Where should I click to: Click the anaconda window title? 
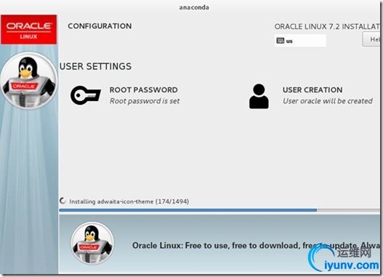194,7
